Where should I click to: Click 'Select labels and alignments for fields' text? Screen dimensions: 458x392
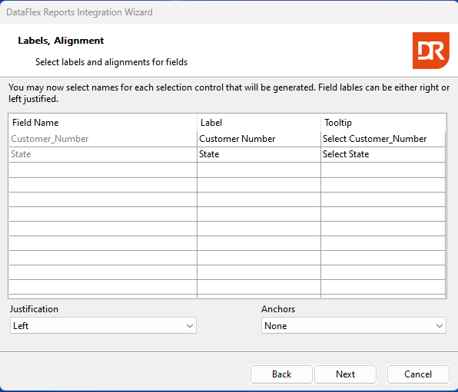click(x=111, y=62)
